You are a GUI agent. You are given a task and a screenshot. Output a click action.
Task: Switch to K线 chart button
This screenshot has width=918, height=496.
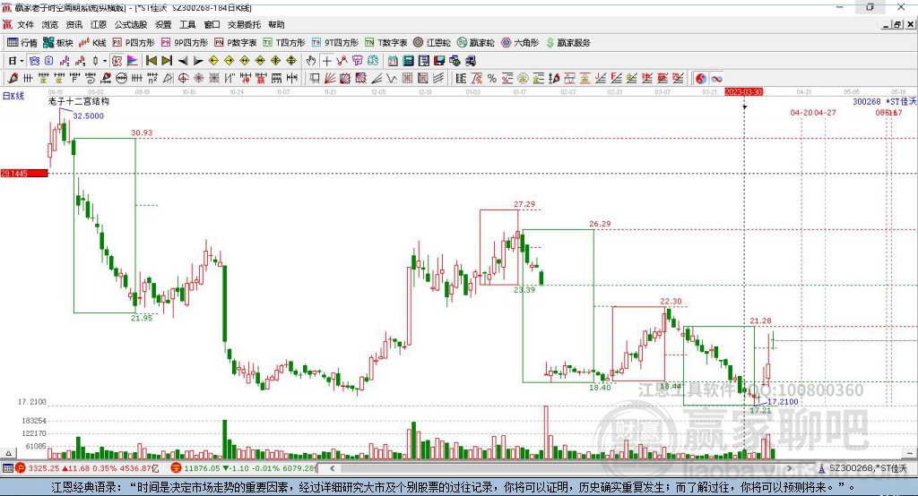coord(92,43)
